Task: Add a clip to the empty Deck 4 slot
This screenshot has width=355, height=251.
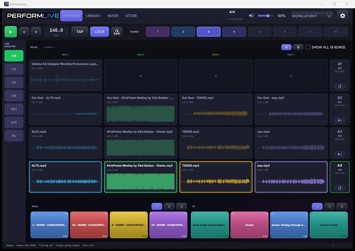Action: coord(291,75)
